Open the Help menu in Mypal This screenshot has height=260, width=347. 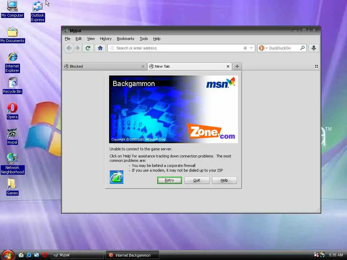[157, 39]
